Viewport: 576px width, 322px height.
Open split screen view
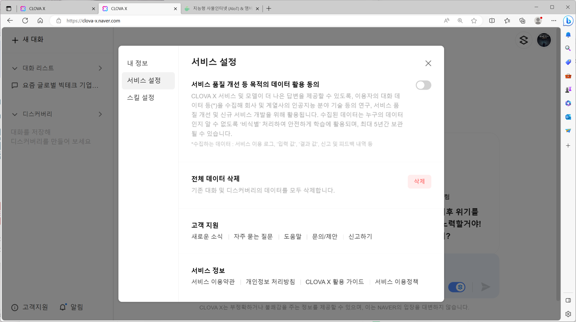click(492, 21)
